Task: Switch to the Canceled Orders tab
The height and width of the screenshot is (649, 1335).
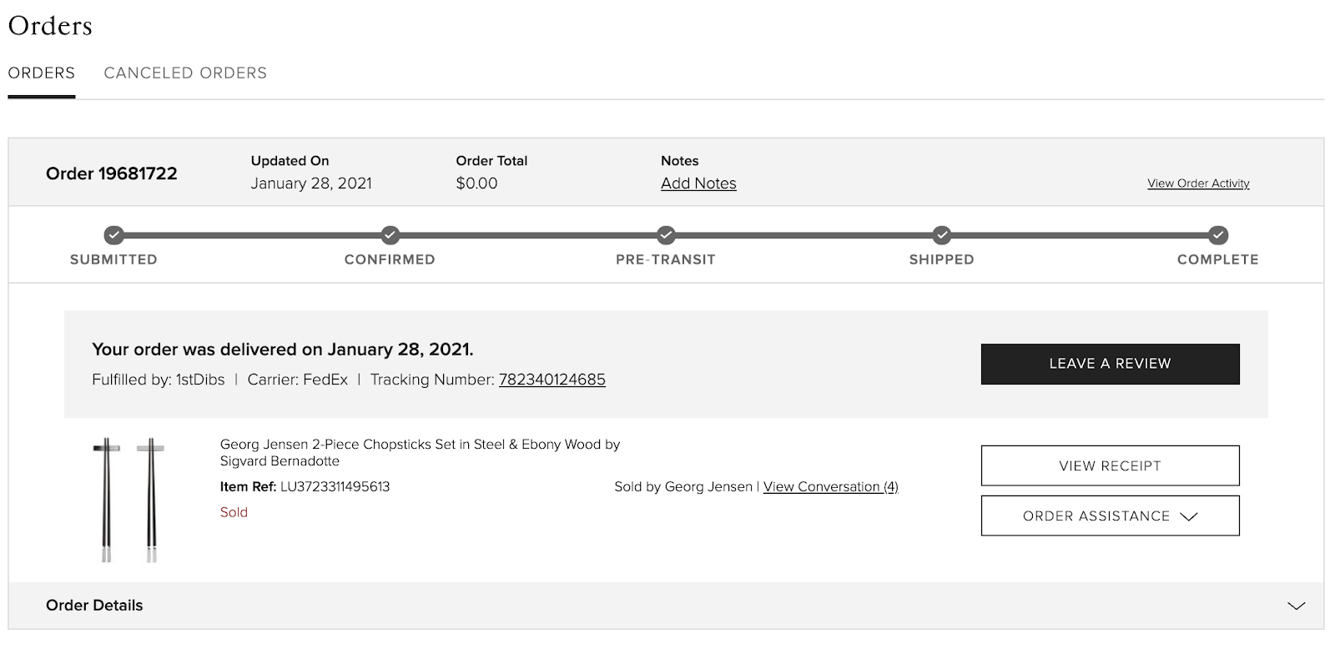Action: pyautogui.click(x=185, y=73)
